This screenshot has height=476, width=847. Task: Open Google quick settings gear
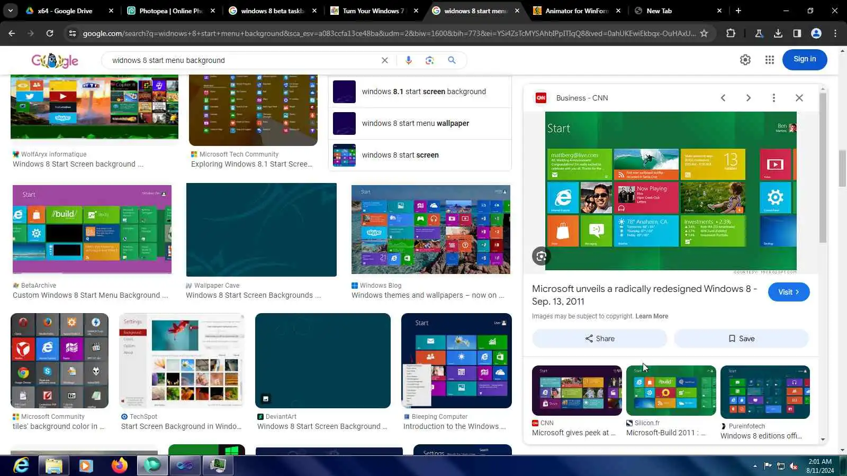point(745,60)
